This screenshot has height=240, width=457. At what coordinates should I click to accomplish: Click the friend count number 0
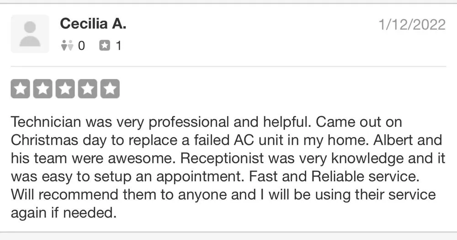pyautogui.click(x=81, y=46)
